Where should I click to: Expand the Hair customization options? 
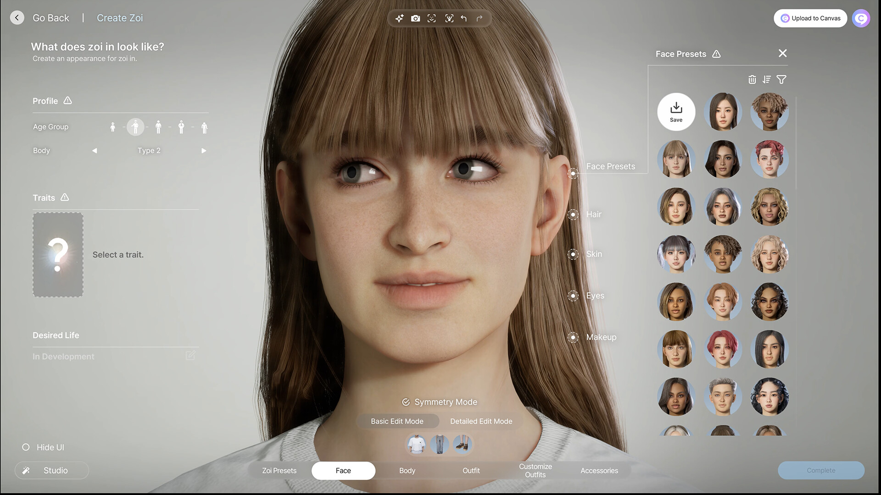coord(573,214)
